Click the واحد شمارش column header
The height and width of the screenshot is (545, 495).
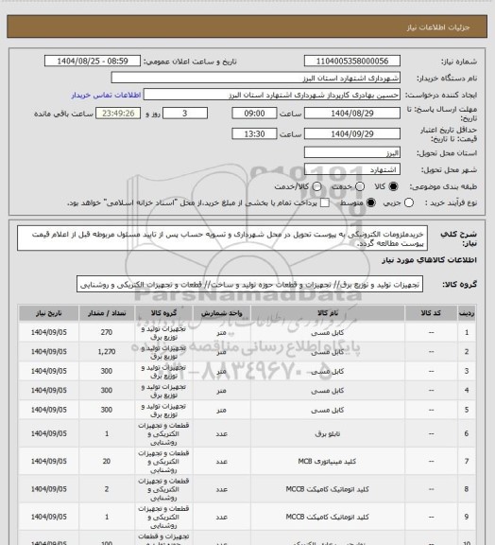221,313
